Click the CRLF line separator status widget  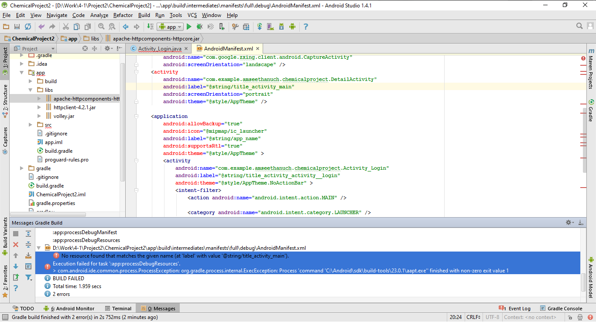(x=473, y=317)
